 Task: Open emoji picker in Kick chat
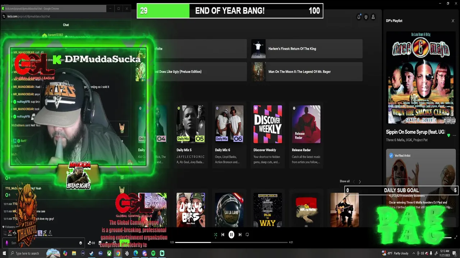(80, 243)
